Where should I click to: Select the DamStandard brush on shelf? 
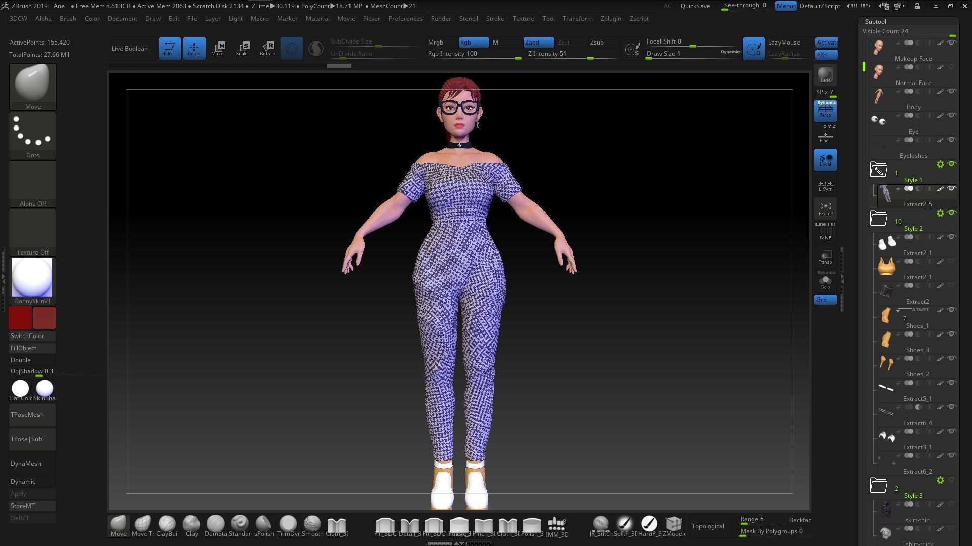coord(215,526)
